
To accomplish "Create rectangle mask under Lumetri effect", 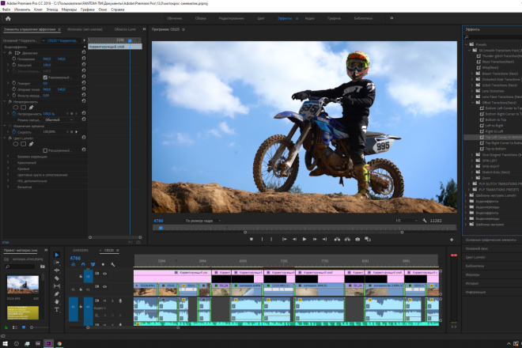I will 23,144.
